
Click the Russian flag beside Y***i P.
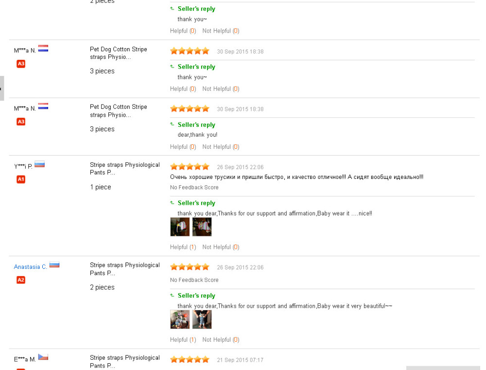(x=39, y=164)
